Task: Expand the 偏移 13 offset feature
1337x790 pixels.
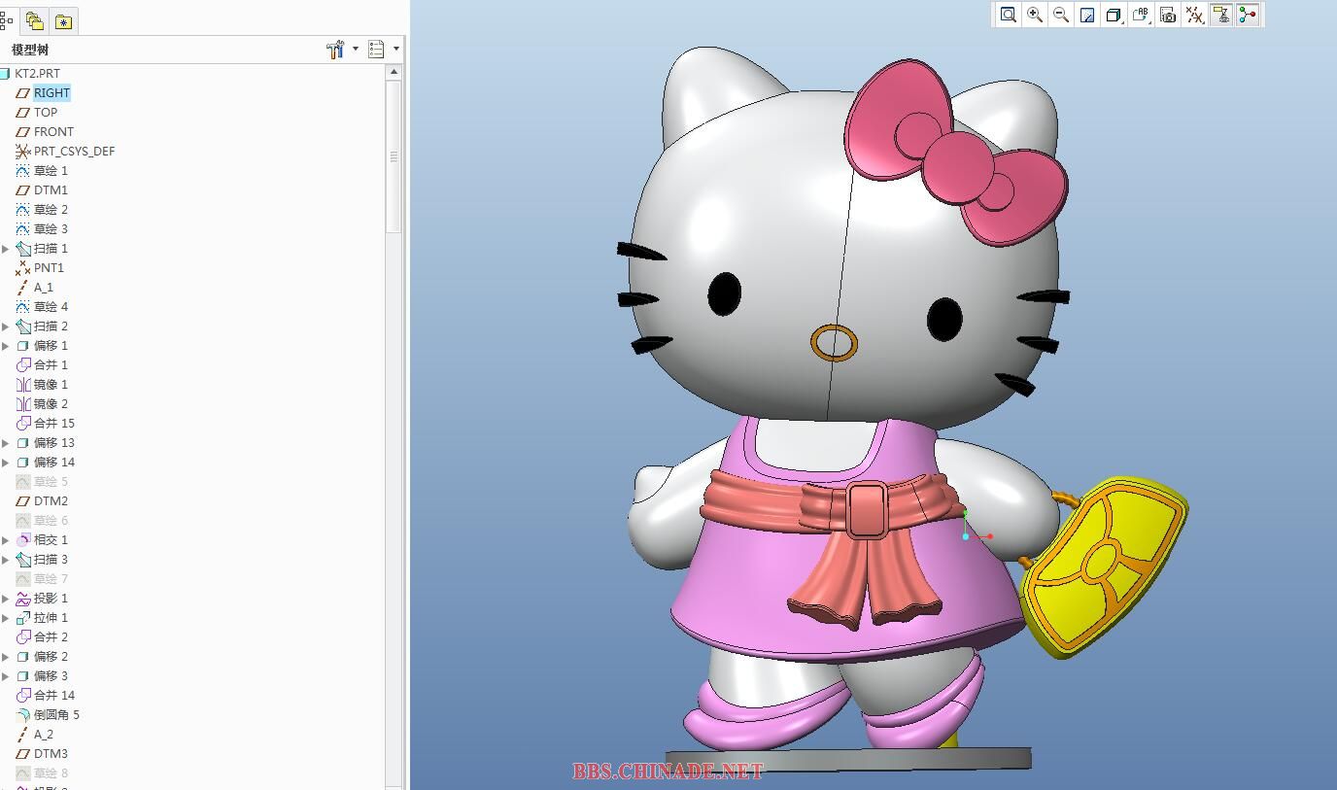Action: 6,443
